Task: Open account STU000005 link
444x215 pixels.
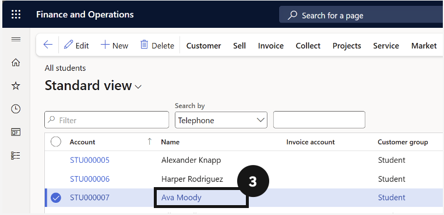Action: (x=90, y=160)
